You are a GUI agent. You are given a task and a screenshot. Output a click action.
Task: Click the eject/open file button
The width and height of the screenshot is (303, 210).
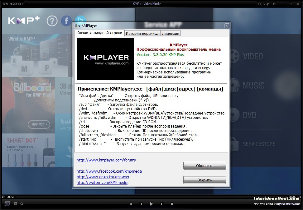pyautogui.click(x=131, y=204)
